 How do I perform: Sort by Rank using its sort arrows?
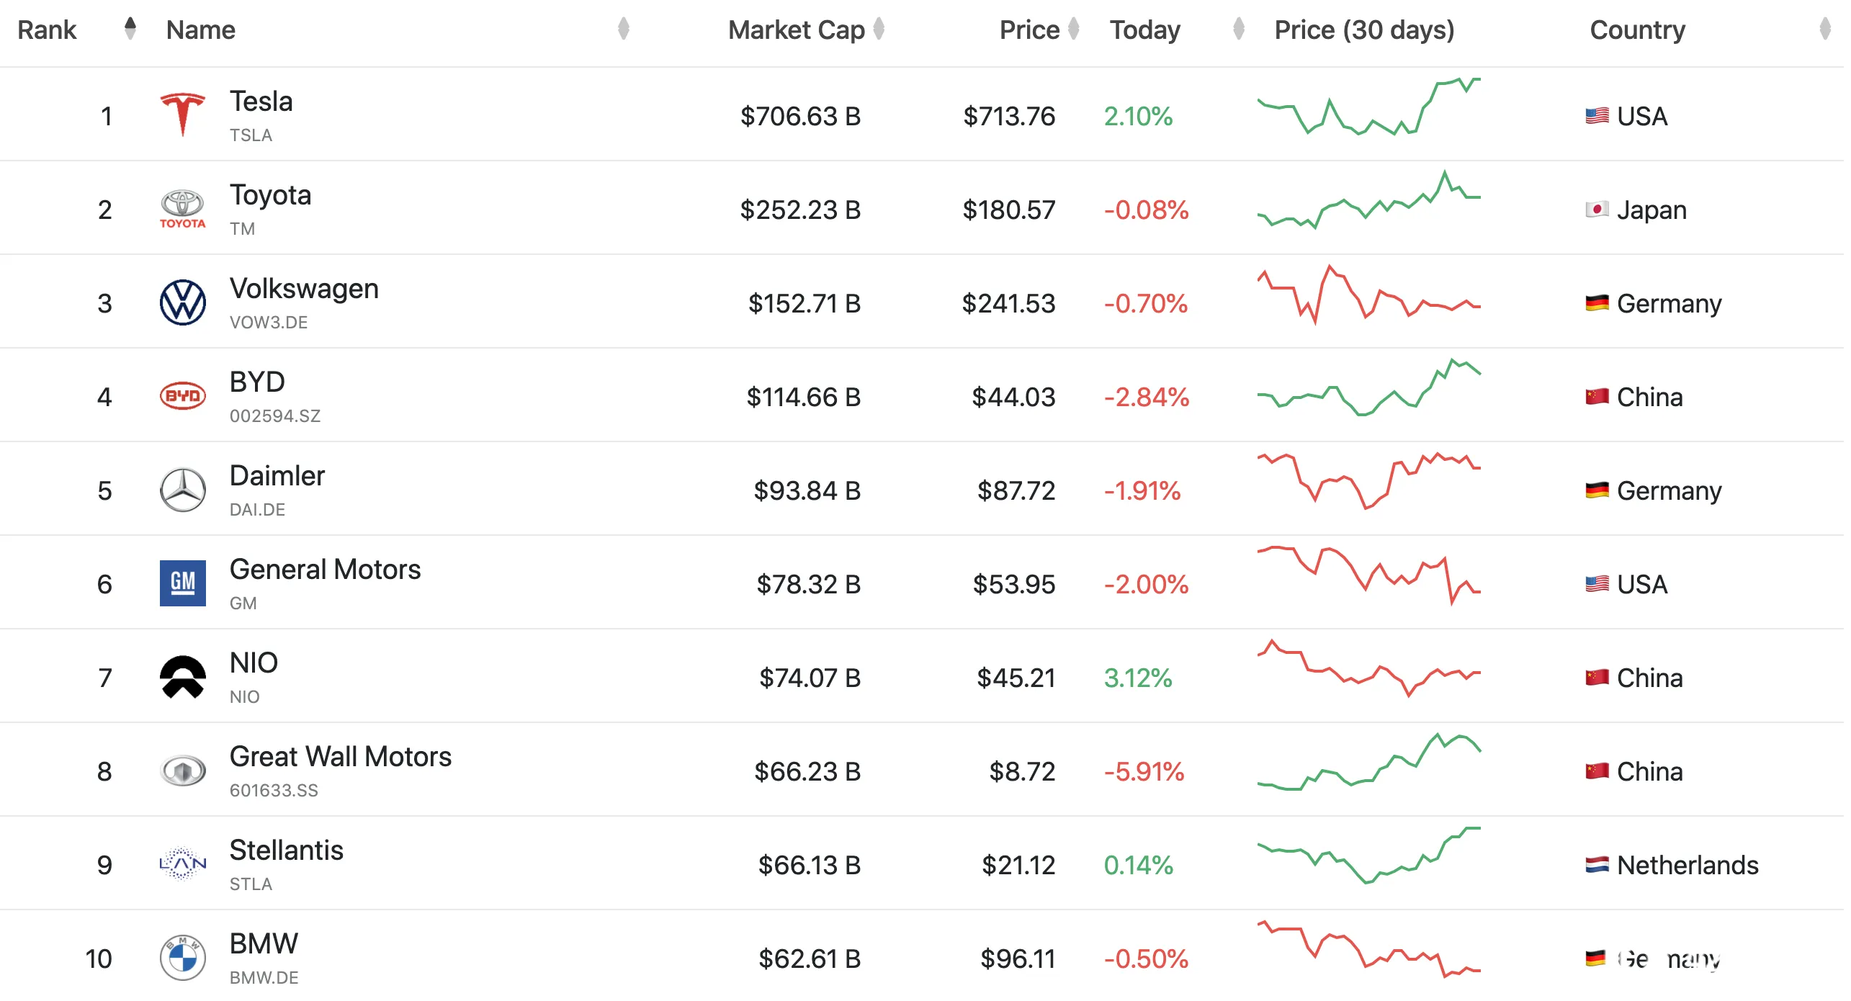[x=130, y=29]
